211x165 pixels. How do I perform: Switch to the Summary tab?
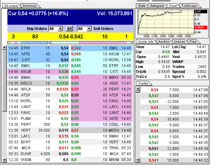click(30, 6)
